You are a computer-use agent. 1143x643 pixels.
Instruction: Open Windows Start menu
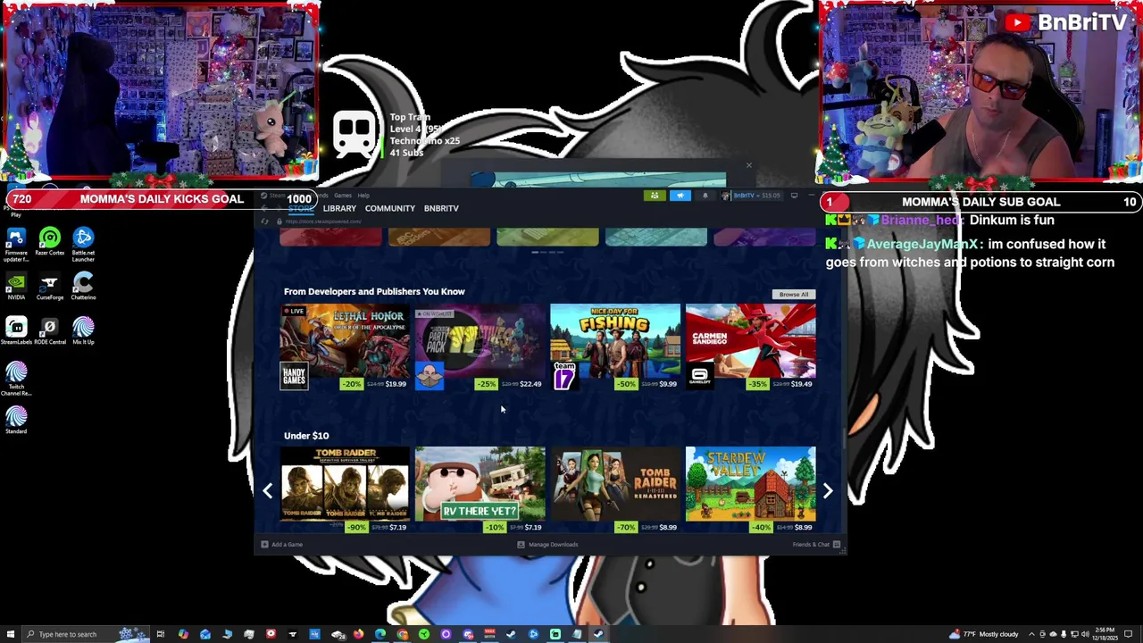(x=9, y=634)
